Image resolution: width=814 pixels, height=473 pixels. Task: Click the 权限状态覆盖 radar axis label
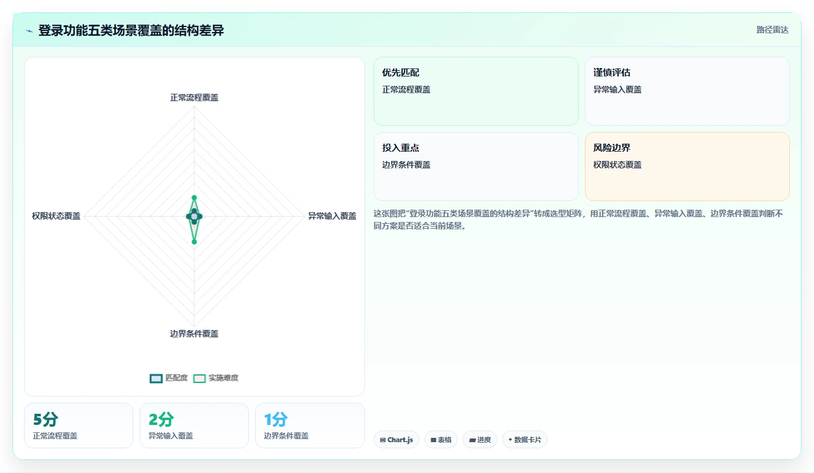click(x=56, y=216)
